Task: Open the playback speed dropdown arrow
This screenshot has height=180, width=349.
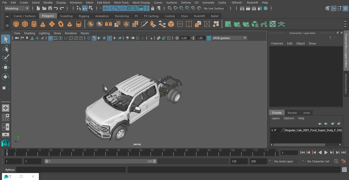Action: coord(270,161)
